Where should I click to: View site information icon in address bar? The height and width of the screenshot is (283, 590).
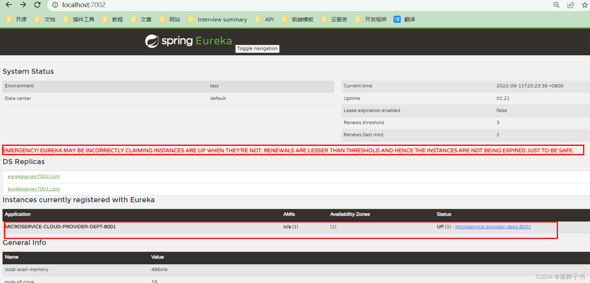pyautogui.click(x=55, y=5)
